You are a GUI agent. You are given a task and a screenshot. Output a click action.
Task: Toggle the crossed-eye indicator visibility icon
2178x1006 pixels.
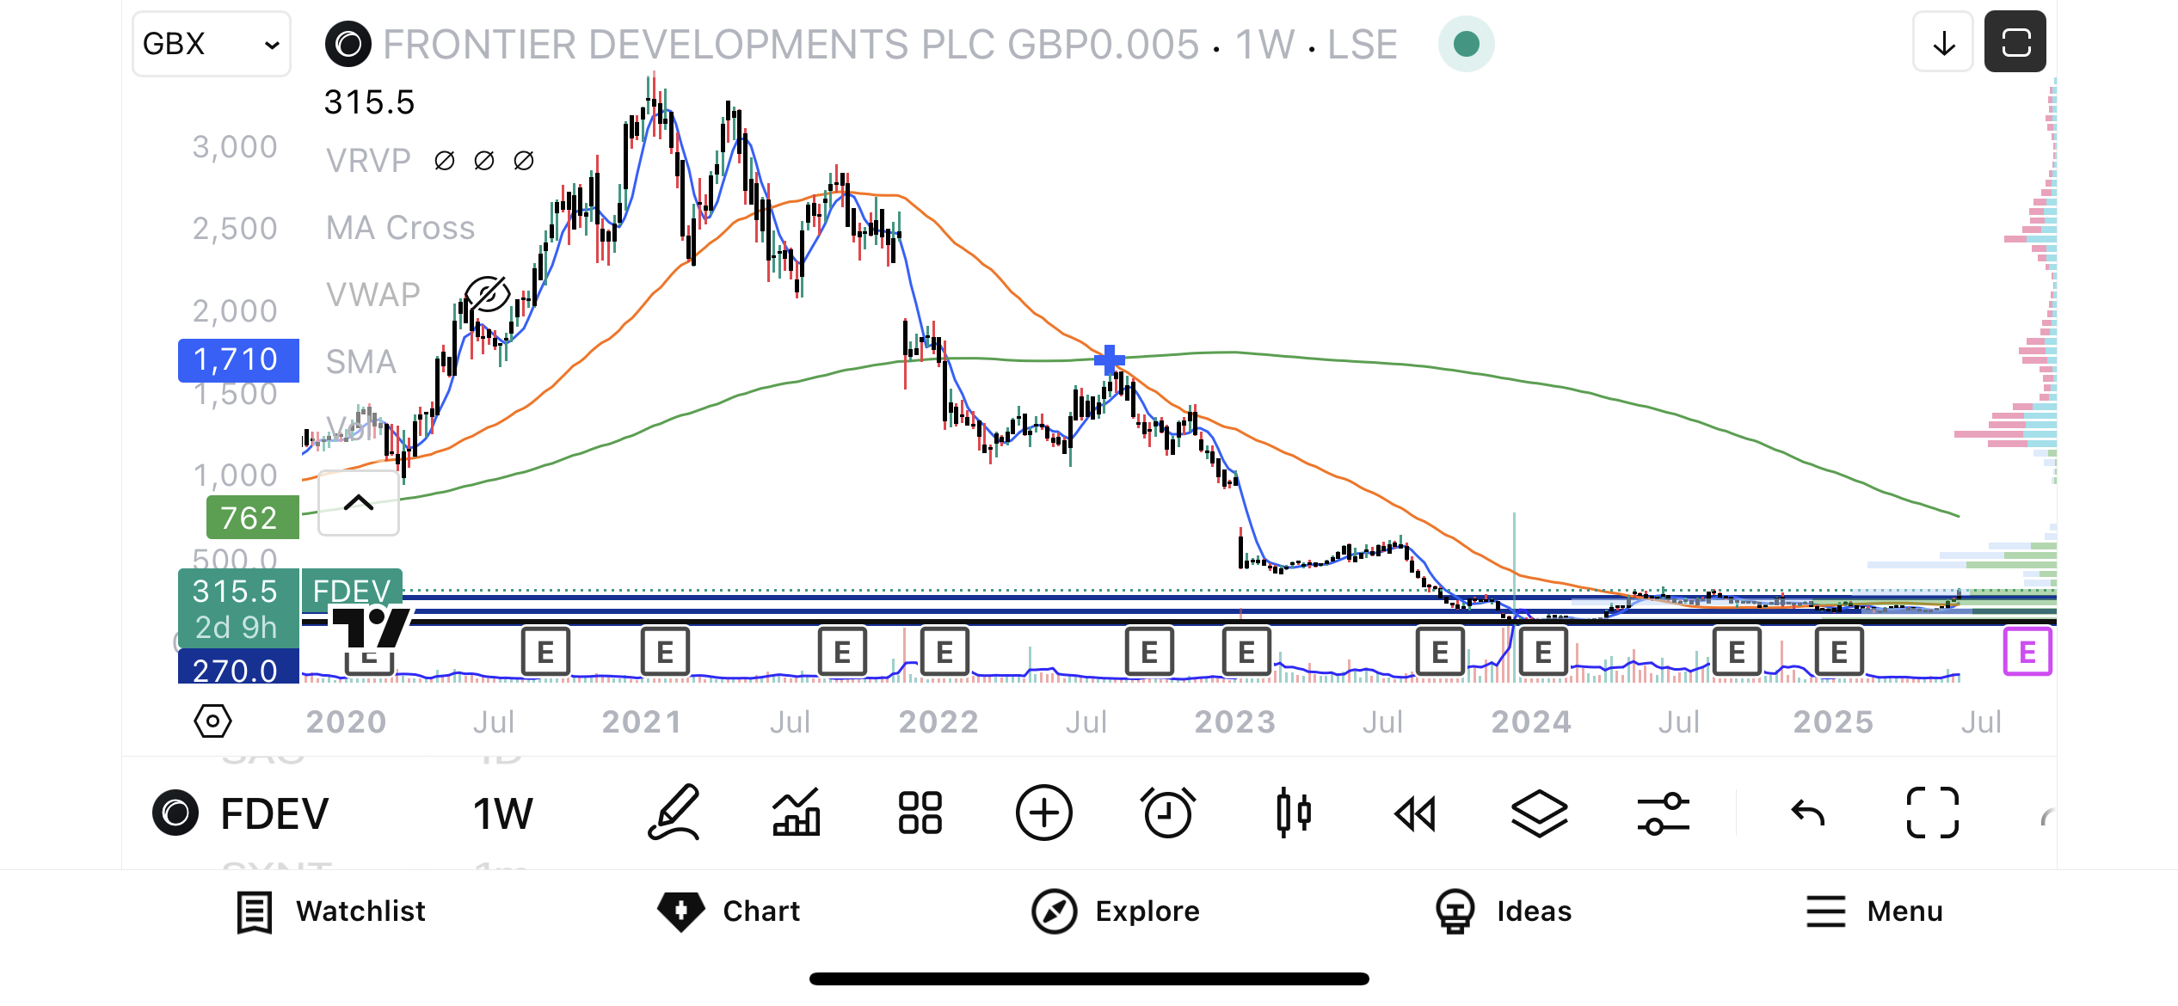point(487,294)
